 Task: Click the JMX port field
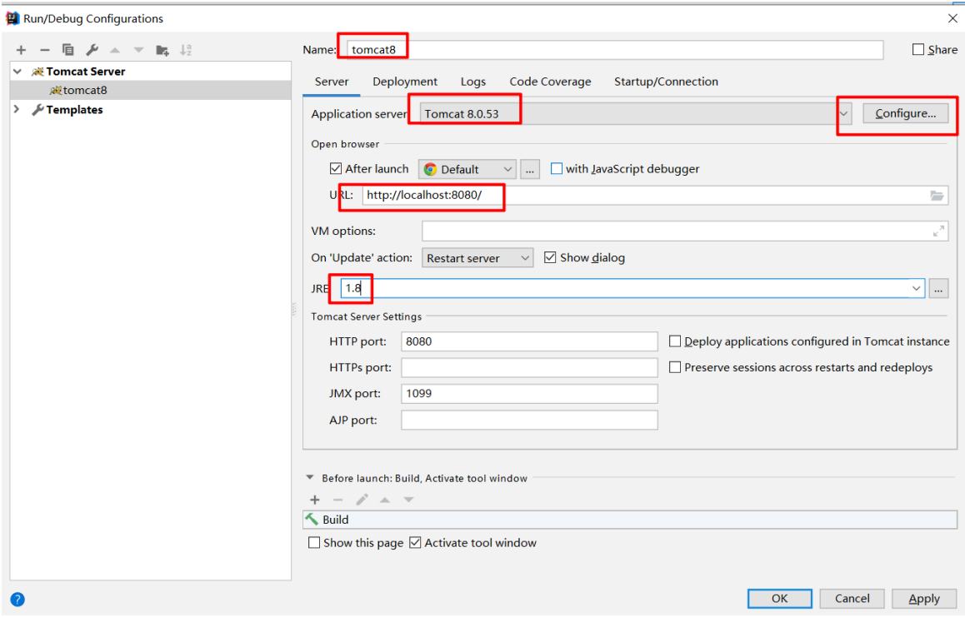529,394
